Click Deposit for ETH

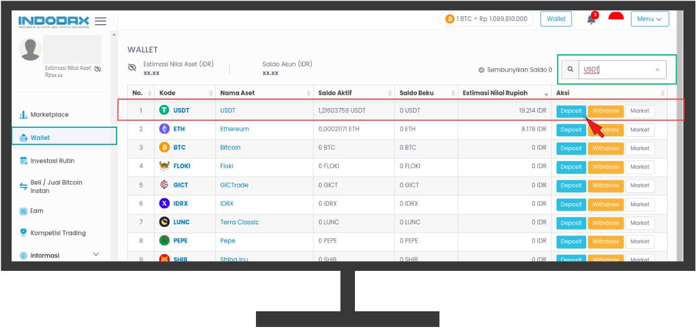[x=571, y=130]
